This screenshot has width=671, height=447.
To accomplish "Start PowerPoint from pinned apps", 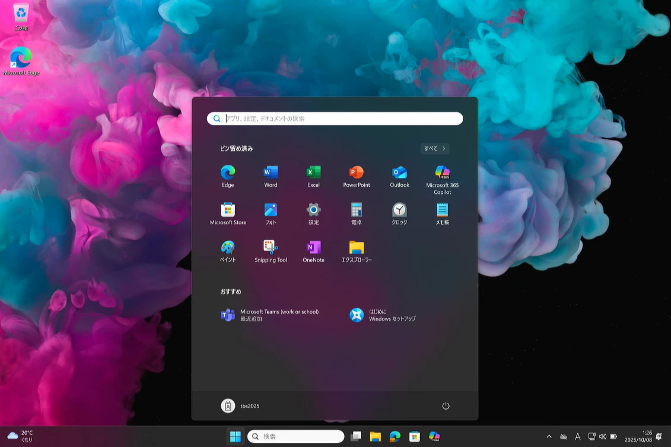I will click(357, 176).
